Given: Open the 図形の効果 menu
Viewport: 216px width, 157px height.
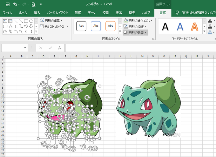Looking at the screenshot, I should click(x=135, y=33).
